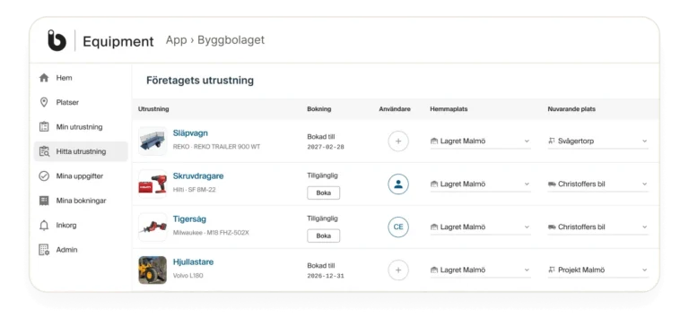Open Skruvdragare Hemmaplats Lagret Malmö dropdown
Viewport: 689px width, 334px height.
coord(480,184)
